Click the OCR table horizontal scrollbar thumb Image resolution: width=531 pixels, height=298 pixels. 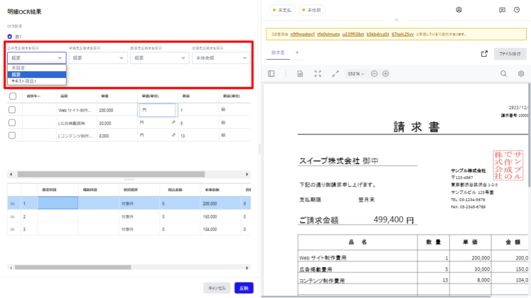tap(111, 174)
